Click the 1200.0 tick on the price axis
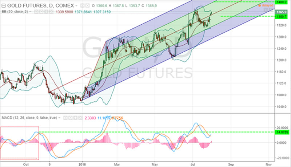 tap(281, 60)
